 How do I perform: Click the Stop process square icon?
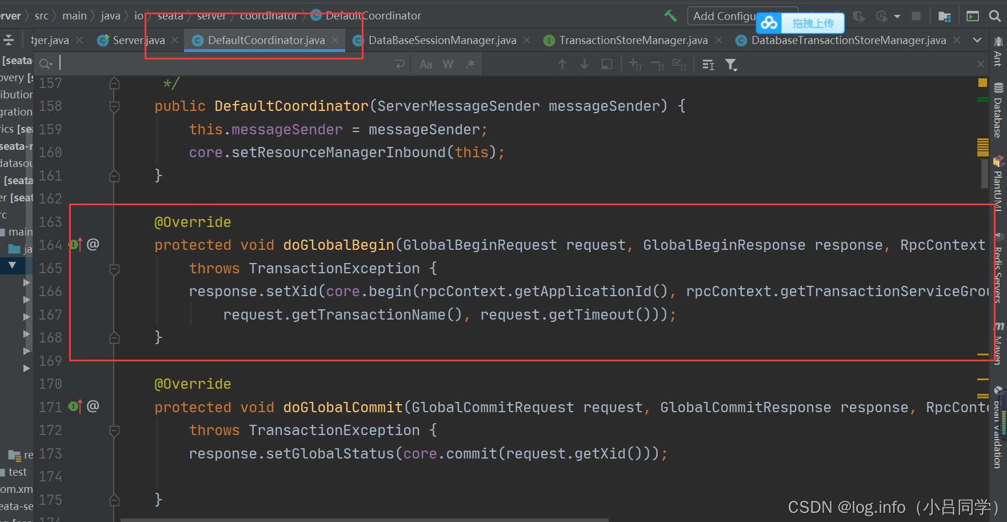tap(916, 16)
